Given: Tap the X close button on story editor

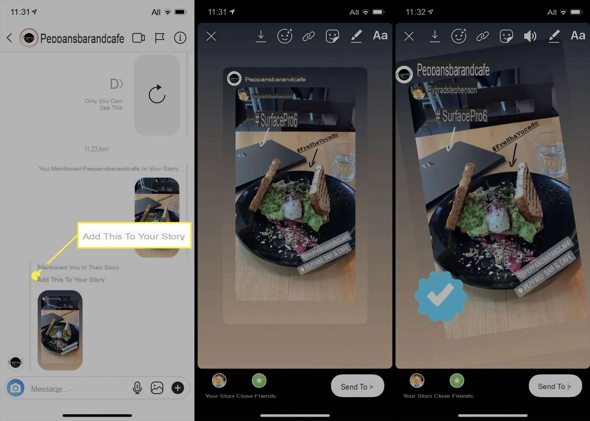Looking at the screenshot, I should tap(211, 36).
